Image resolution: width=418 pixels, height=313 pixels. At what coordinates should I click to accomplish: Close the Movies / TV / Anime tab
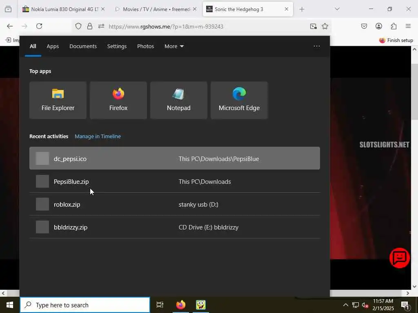(x=195, y=9)
